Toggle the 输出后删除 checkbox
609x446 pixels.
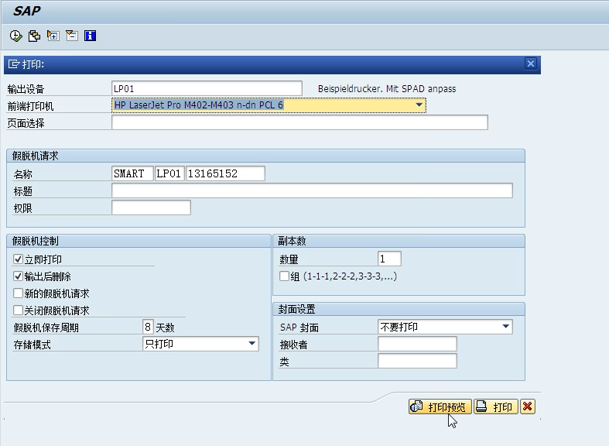(19, 276)
